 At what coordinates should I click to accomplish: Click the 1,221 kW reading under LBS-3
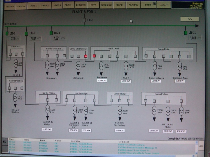(59, 38)
